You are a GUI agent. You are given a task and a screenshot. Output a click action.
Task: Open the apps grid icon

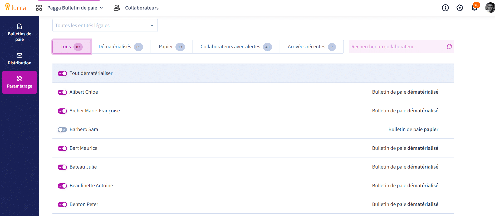point(39,8)
